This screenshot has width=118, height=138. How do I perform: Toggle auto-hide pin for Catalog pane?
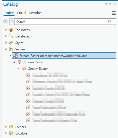point(111,4)
